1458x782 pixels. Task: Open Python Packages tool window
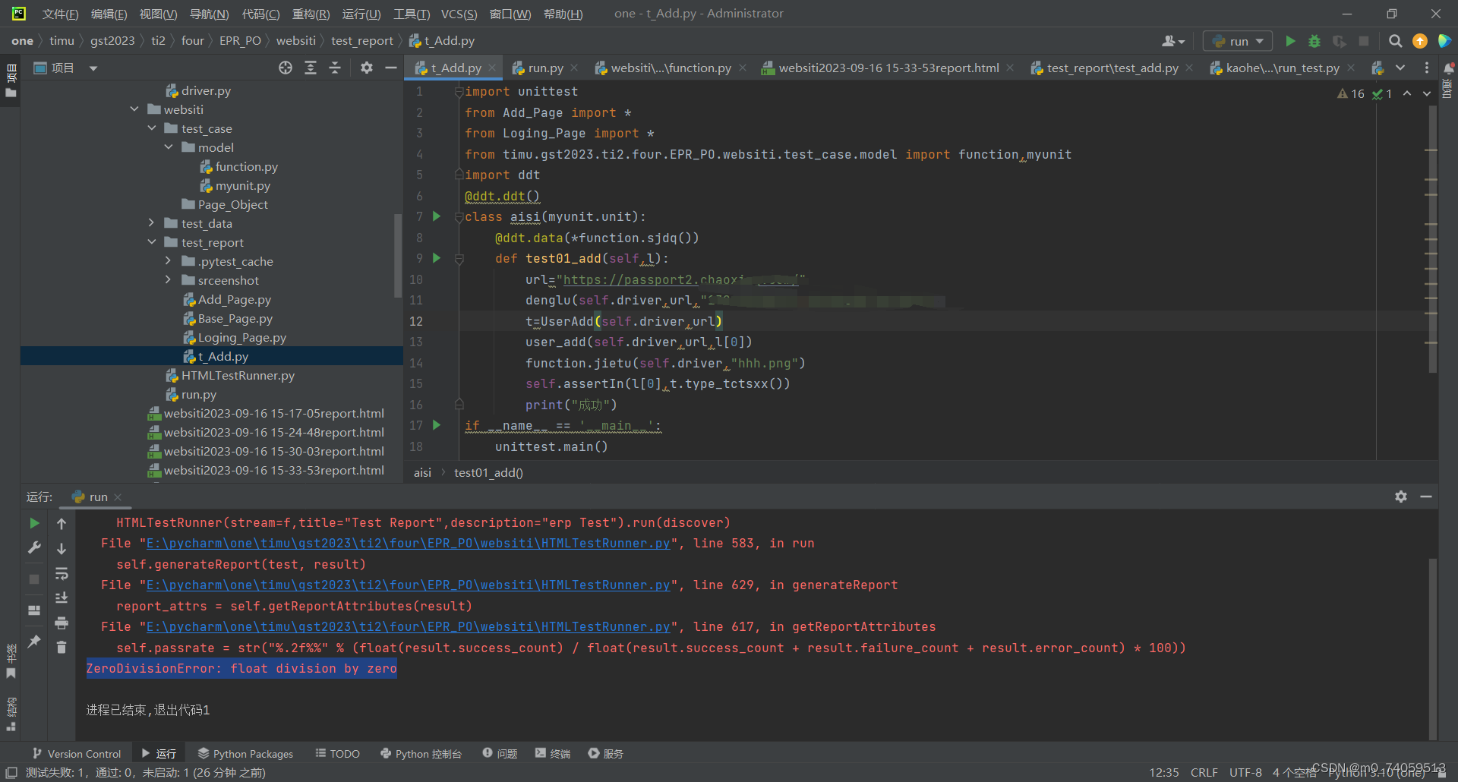tap(245, 754)
